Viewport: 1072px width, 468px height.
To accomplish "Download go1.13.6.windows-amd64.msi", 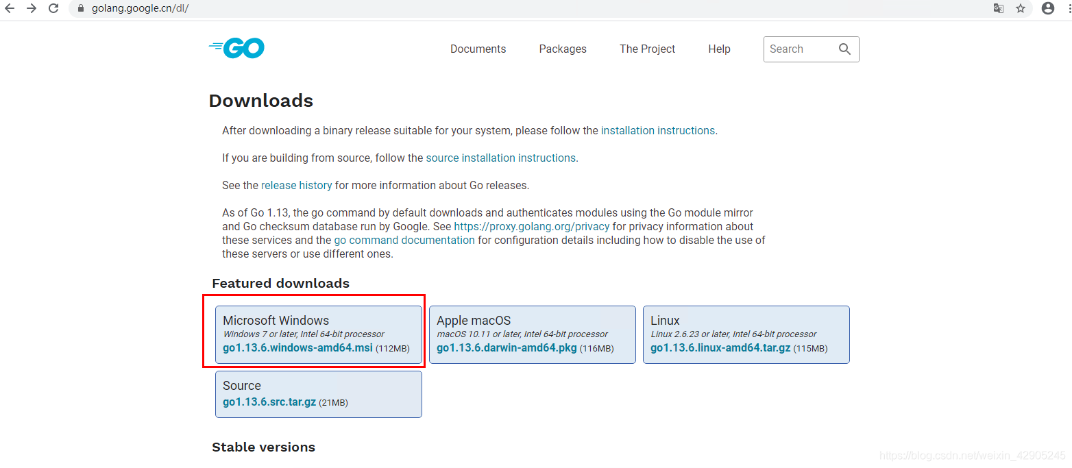I will click(297, 348).
